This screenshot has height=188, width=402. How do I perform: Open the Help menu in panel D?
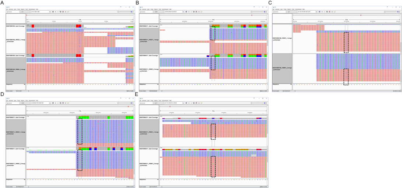tap(37, 101)
